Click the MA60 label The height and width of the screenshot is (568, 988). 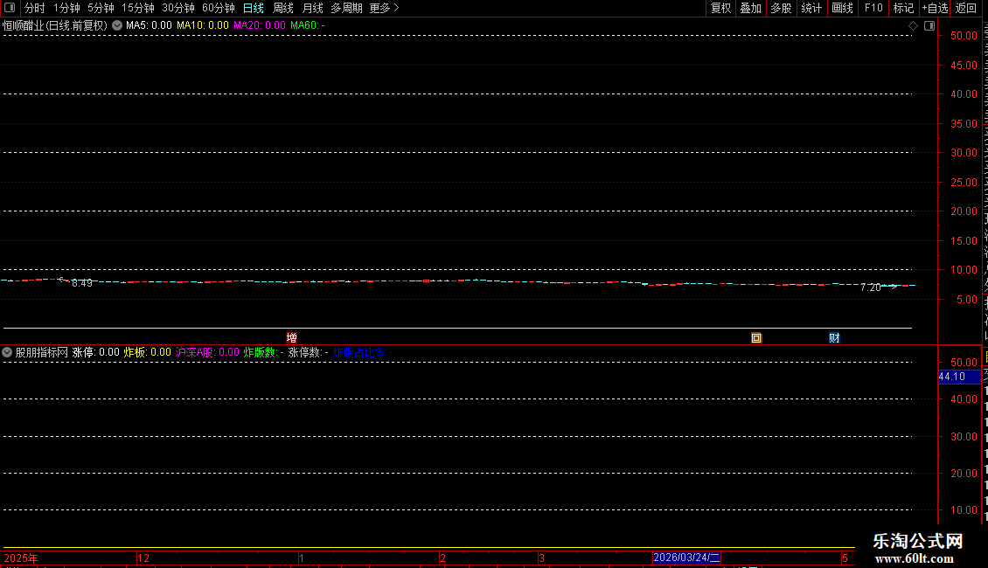click(308, 25)
